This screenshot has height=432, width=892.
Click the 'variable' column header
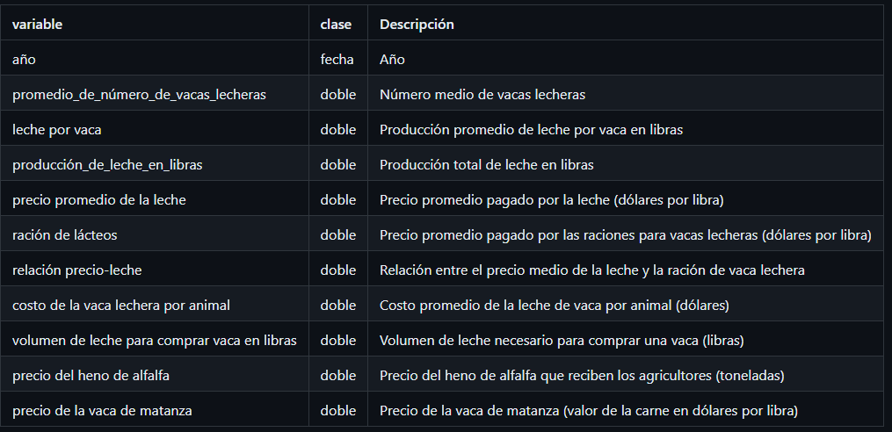click(x=38, y=25)
